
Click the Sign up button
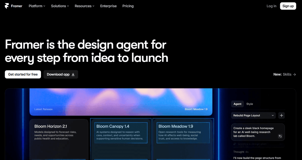288,6
